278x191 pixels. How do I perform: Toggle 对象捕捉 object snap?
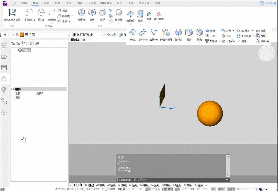click(168, 189)
